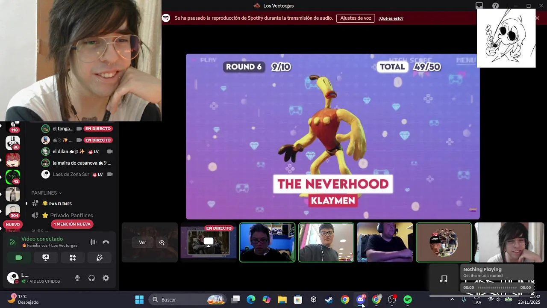Collapse the PANFLINES category
Screen dimensions: 547x308
[46, 193]
